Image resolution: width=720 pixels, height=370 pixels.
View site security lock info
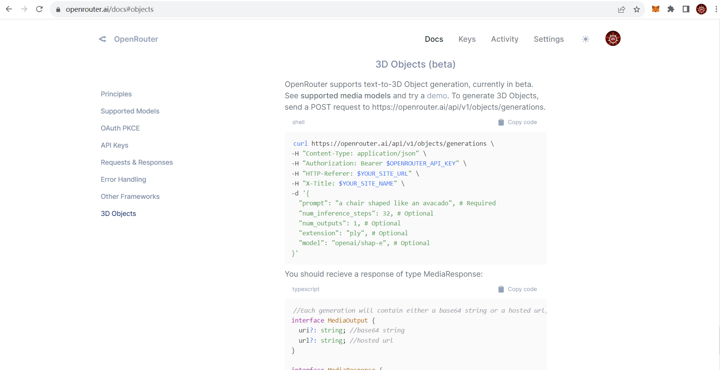point(58,9)
